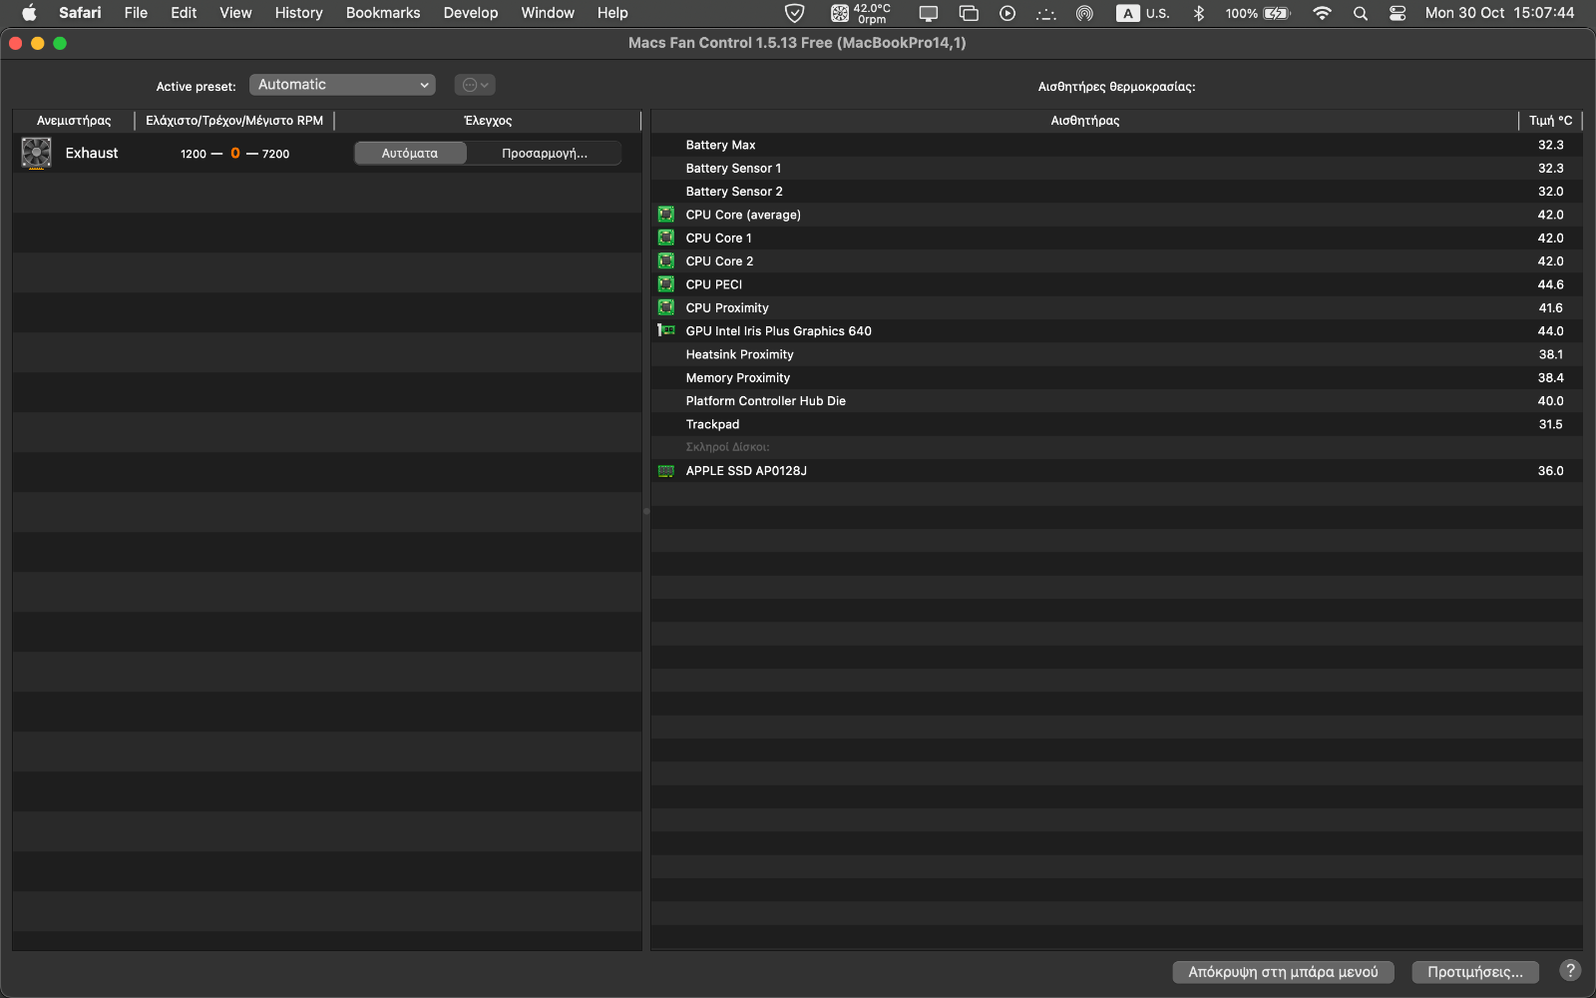
Task: Click the dotted status icon in the menu bar
Action: (x=1045, y=13)
